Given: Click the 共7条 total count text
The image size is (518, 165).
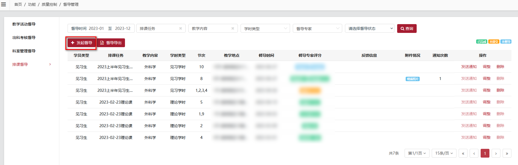Looking at the screenshot, I should coord(394,153).
